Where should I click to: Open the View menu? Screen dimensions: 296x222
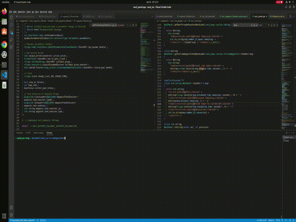pyautogui.click(x=29, y=12)
